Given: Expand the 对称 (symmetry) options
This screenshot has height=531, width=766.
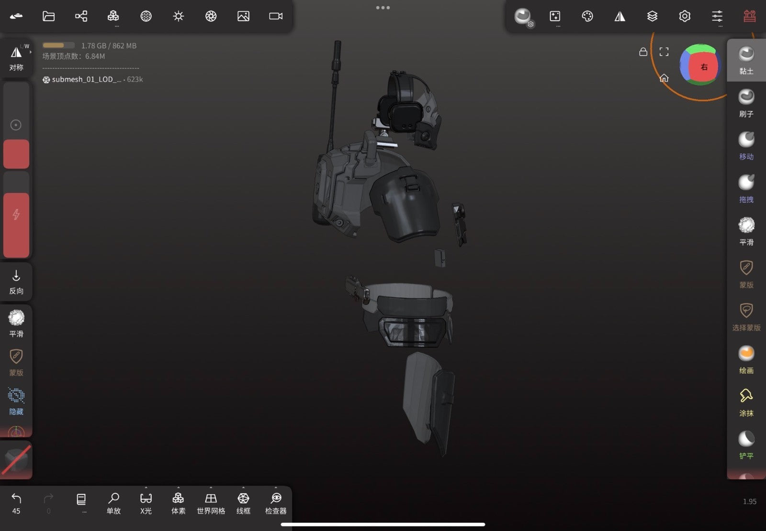Looking at the screenshot, I should coord(16,57).
